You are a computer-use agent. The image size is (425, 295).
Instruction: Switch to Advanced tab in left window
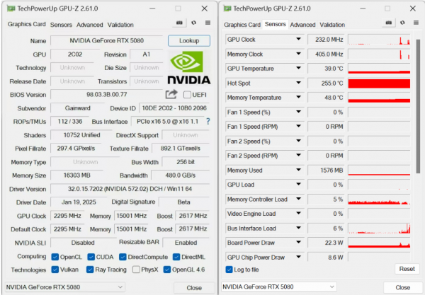pos(89,25)
